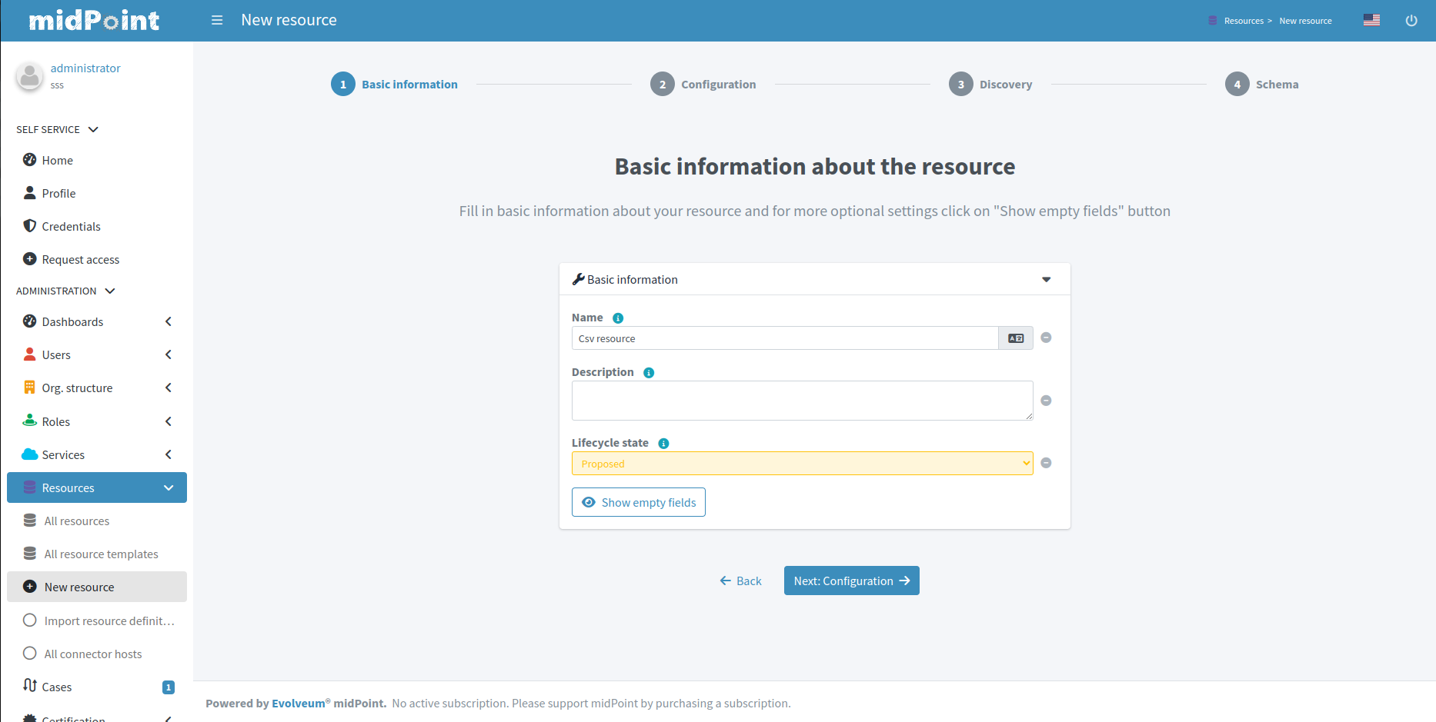This screenshot has height=722, width=1436.
Task: Click Next: Configuration button
Action: point(851,581)
